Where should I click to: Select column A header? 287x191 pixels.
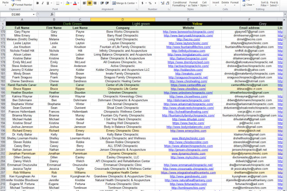[x=22, y=20]
